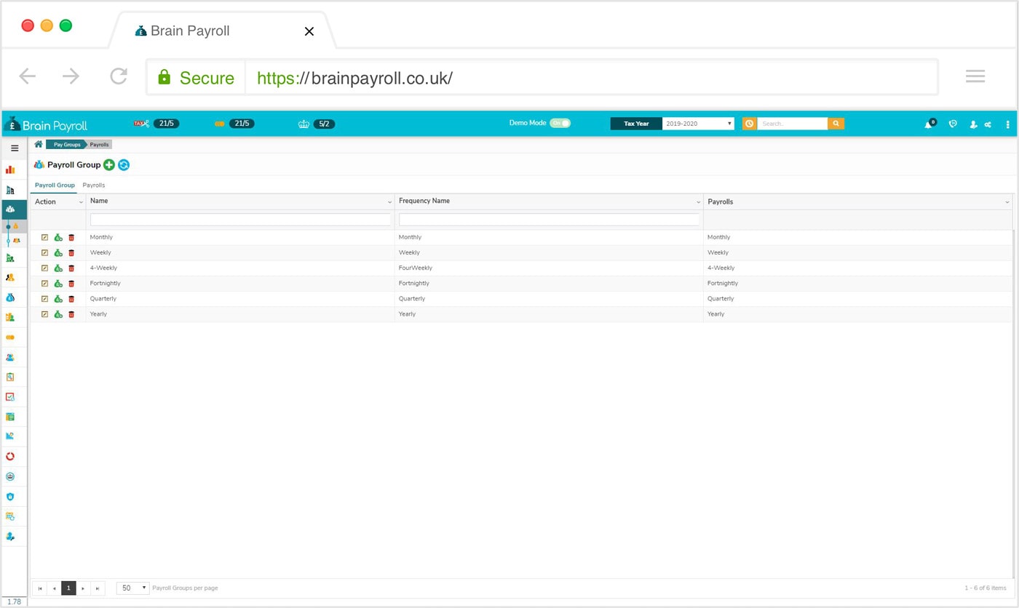Click the Payrolls breadcrumb
This screenshot has width=1019, height=608.
(x=100, y=145)
